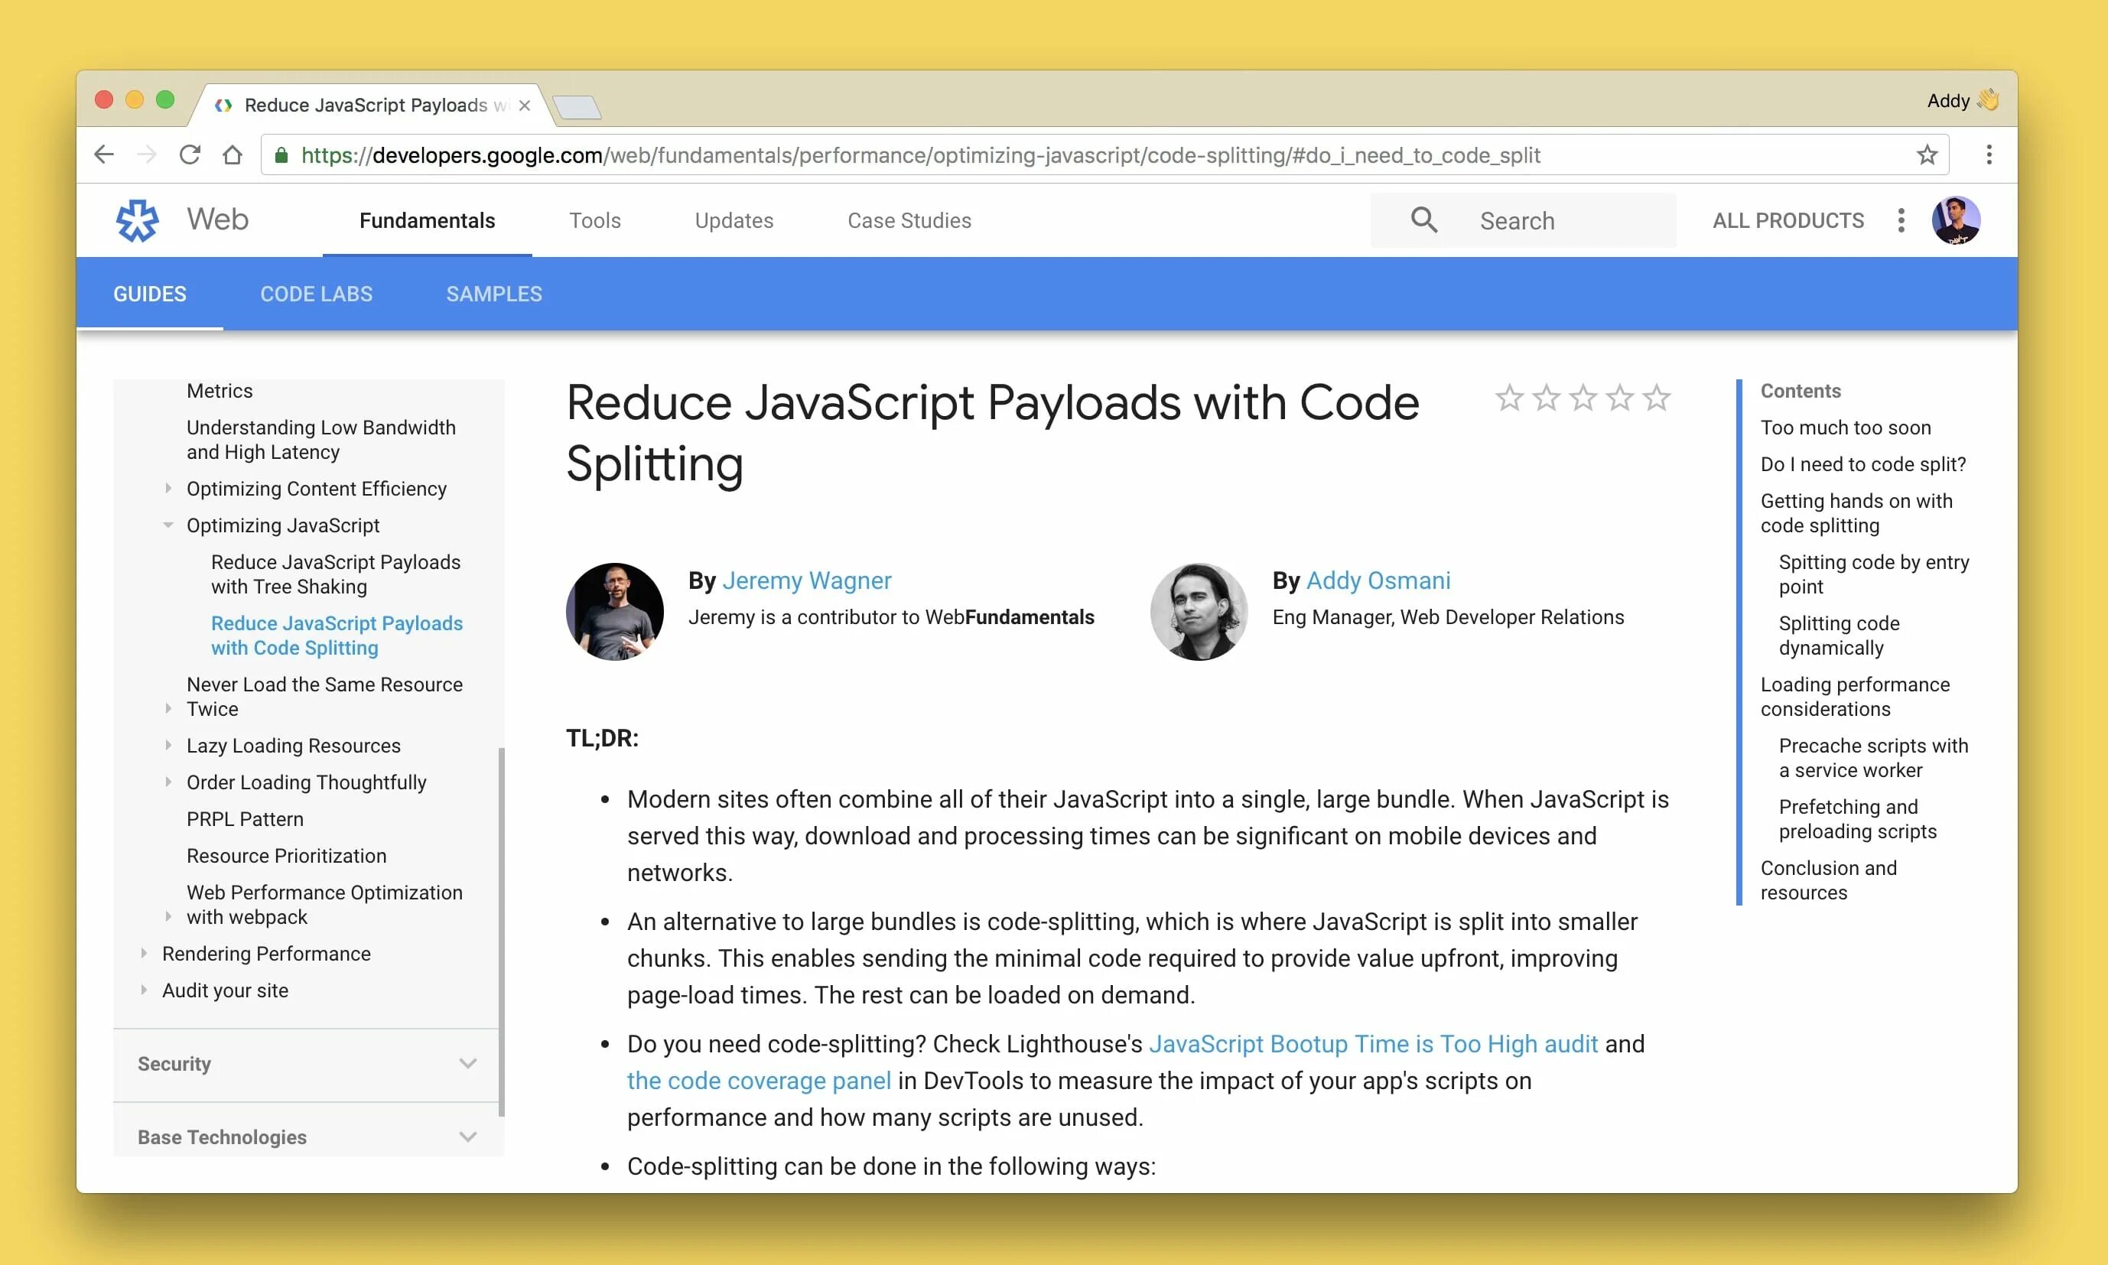This screenshot has height=1265, width=2108.
Task: Jump to Too much too soon section
Action: 1846,427
